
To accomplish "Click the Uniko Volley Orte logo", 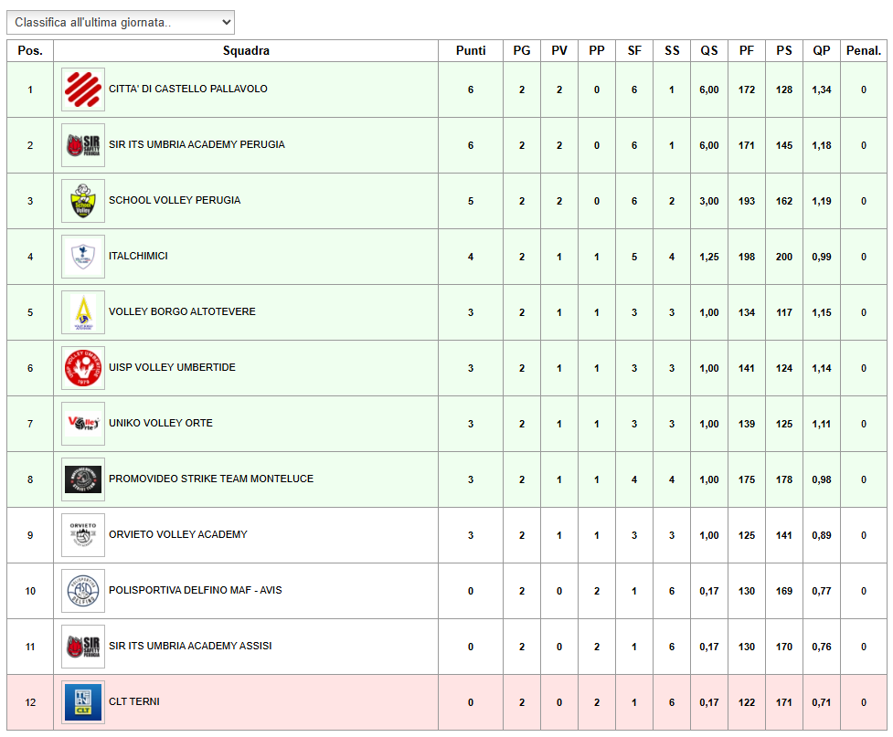I will pyautogui.click(x=83, y=424).
